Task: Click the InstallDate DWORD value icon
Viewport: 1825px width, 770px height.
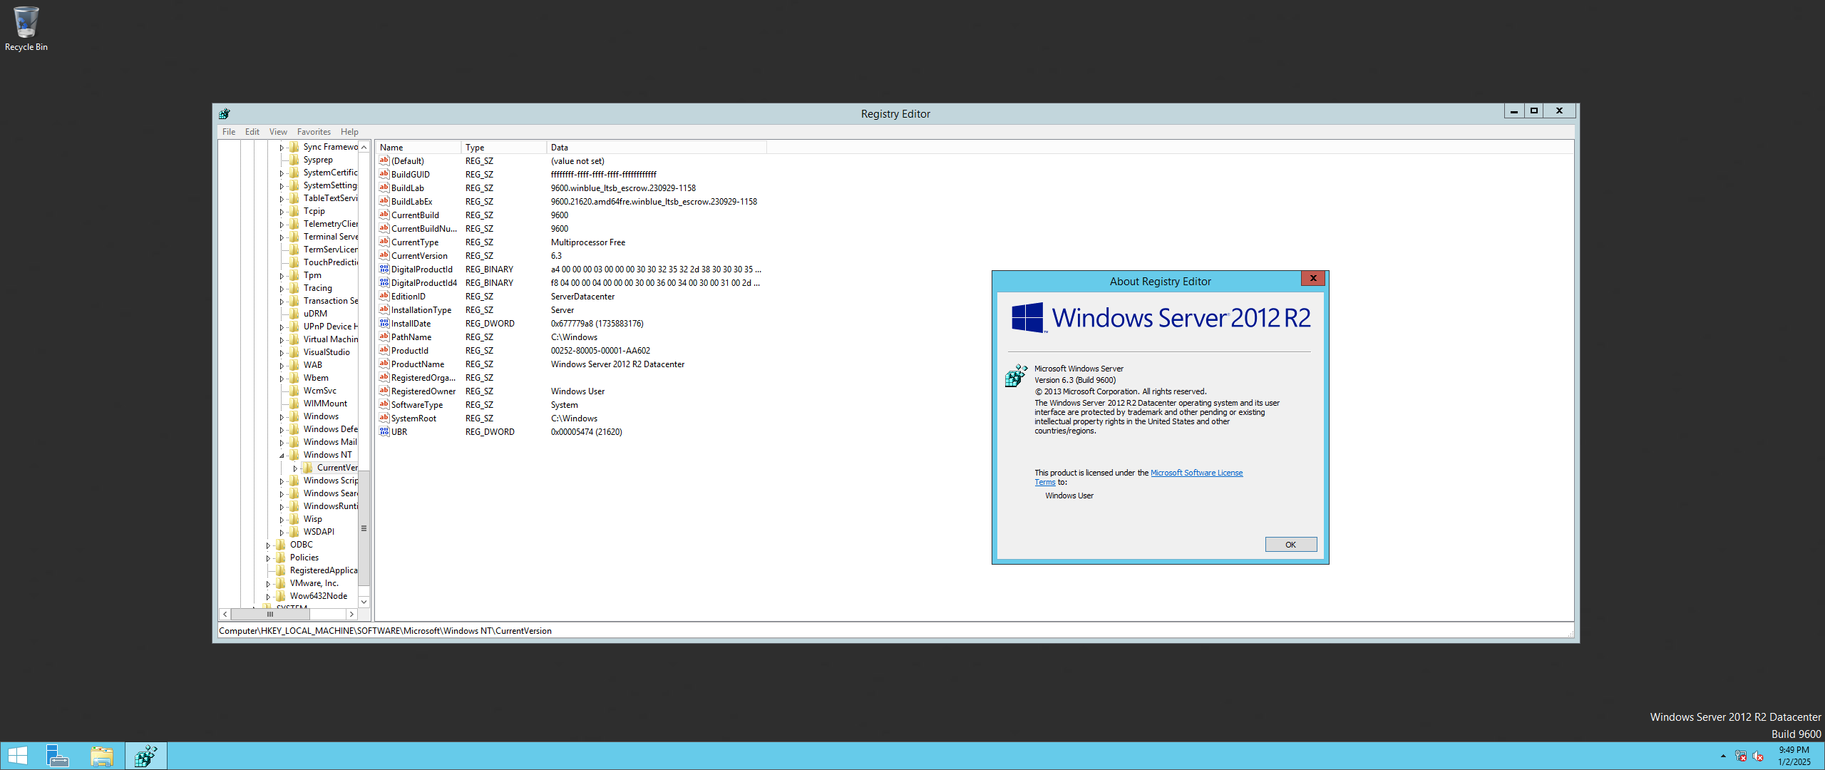Action: 384,323
